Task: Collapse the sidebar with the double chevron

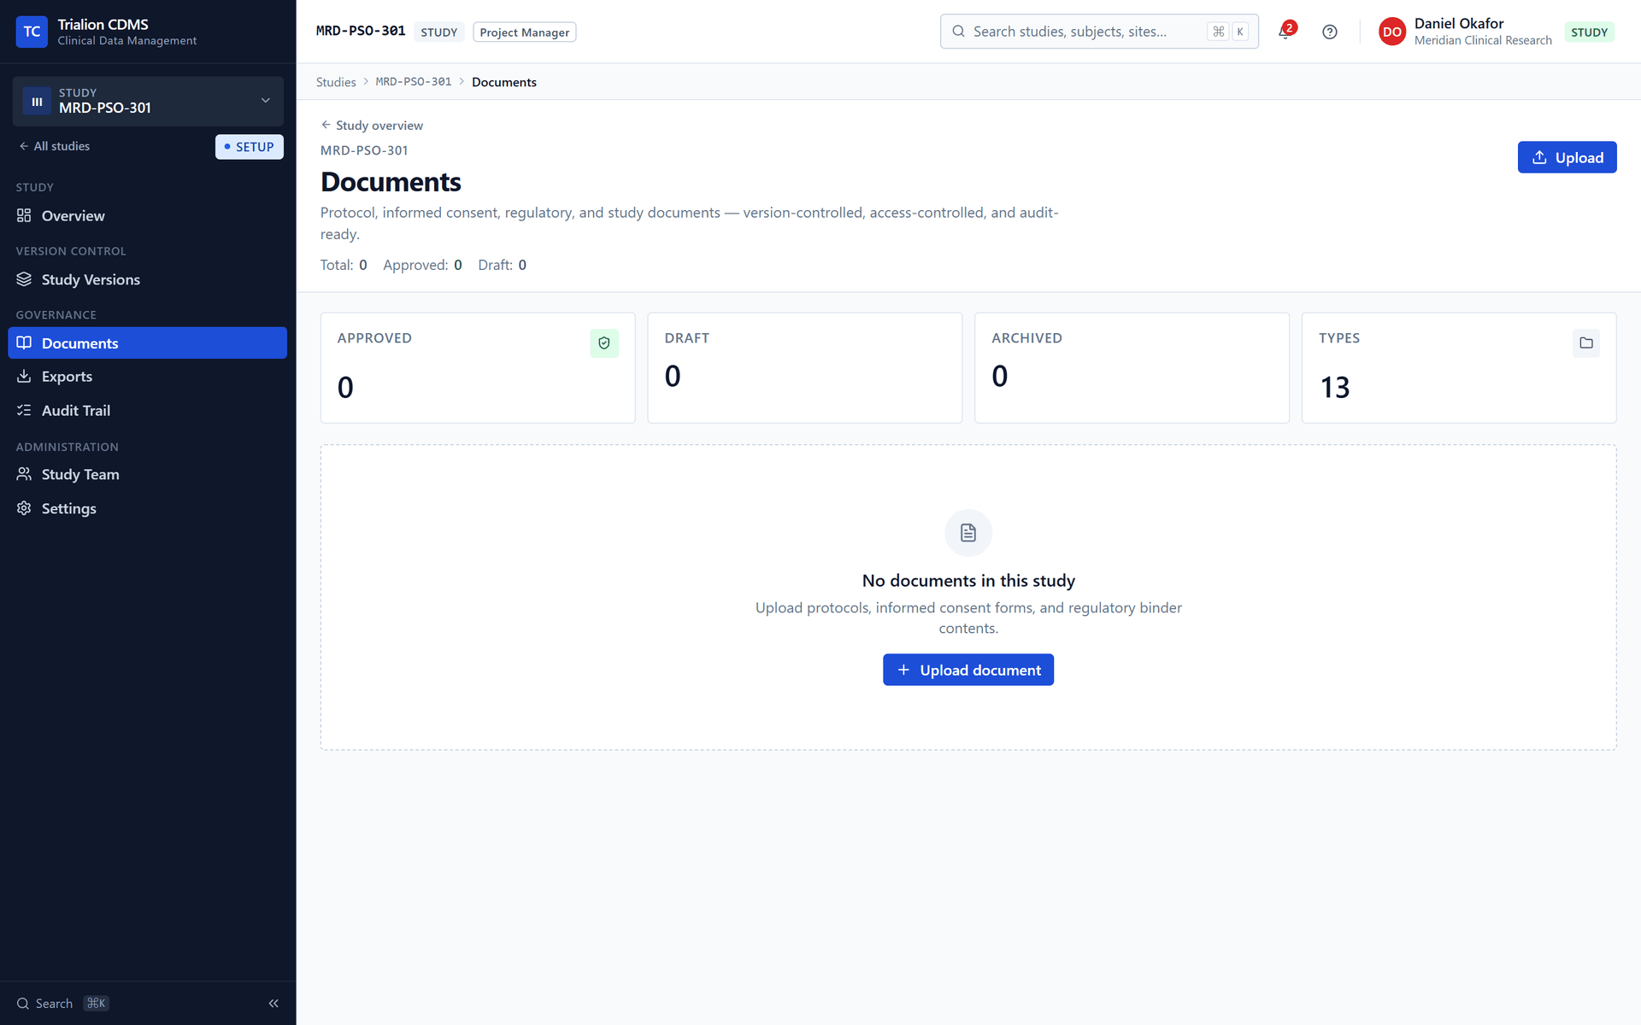Action: pos(273,1004)
